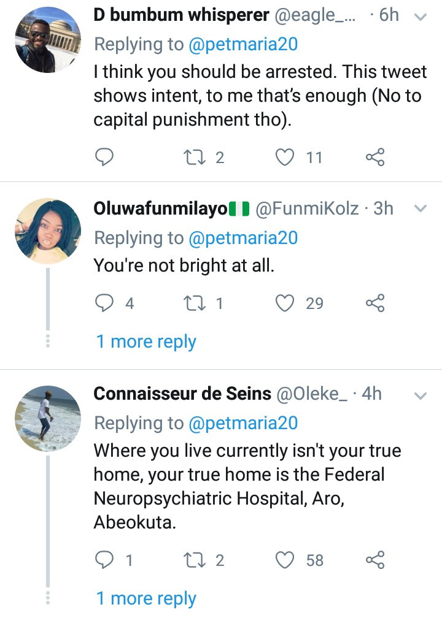Like Oluwafunmilayo's tweet

coord(284,303)
